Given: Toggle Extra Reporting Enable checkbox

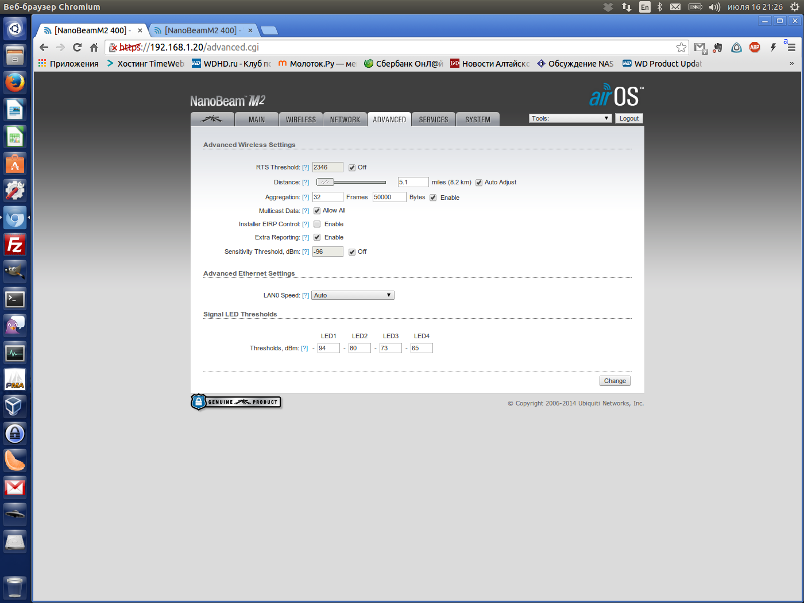Looking at the screenshot, I should pyautogui.click(x=317, y=237).
